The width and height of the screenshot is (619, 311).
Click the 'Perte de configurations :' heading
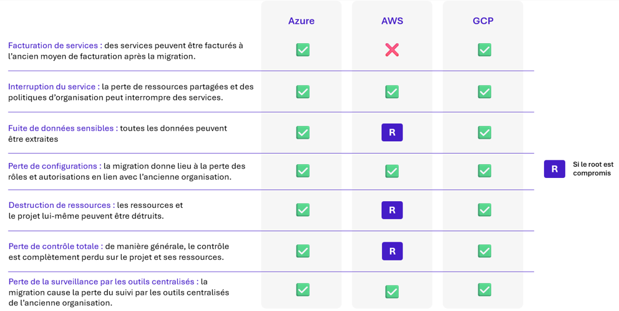(55, 166)
